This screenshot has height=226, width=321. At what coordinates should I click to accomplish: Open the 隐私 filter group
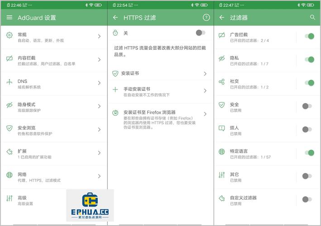(267, 61)
